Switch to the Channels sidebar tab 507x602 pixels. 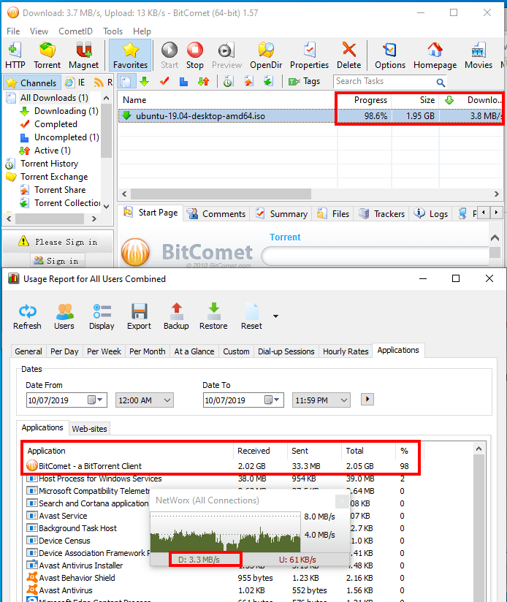pyautogui.click(x=32, y=83)
